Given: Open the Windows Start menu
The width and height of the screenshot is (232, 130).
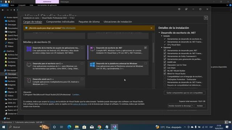Looking at the screenshot, I should point(4,127).
